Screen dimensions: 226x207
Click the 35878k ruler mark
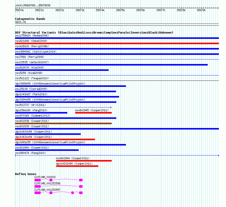tap(181, 10)
